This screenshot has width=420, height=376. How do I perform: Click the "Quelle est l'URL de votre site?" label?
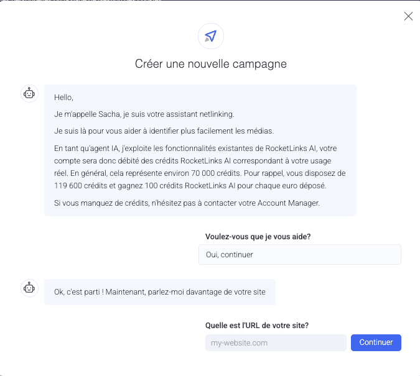click(257, 325)
